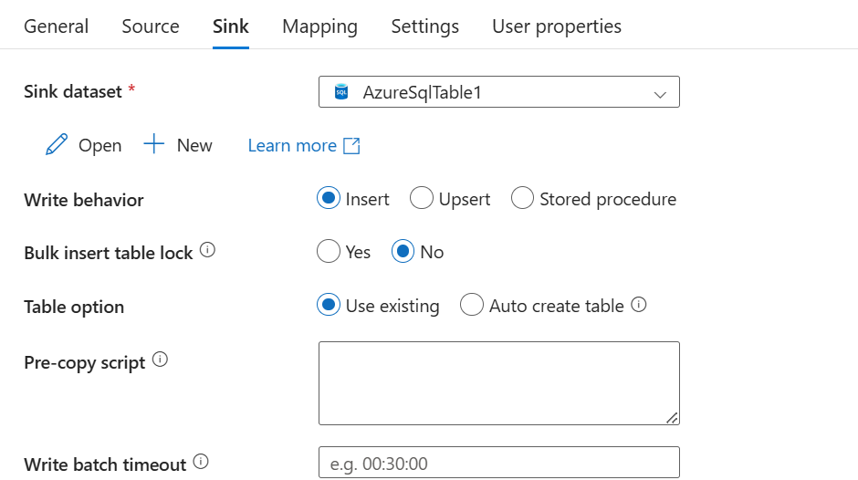The image size is (858, 480).
Task: Click the Write batch timeout input field
Action: [498, 463]
